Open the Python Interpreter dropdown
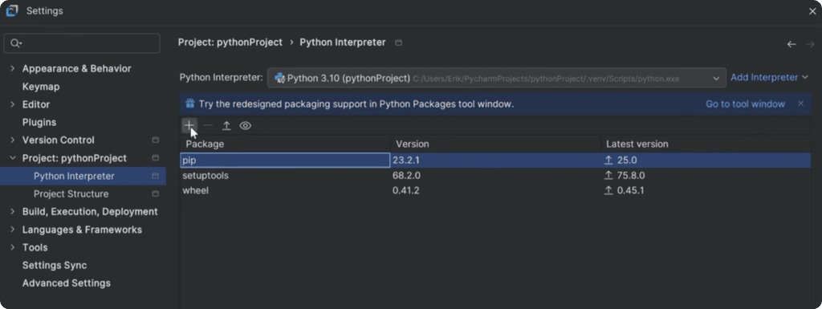Viewport: 822px width, 309px height. [x=496, y=78]
